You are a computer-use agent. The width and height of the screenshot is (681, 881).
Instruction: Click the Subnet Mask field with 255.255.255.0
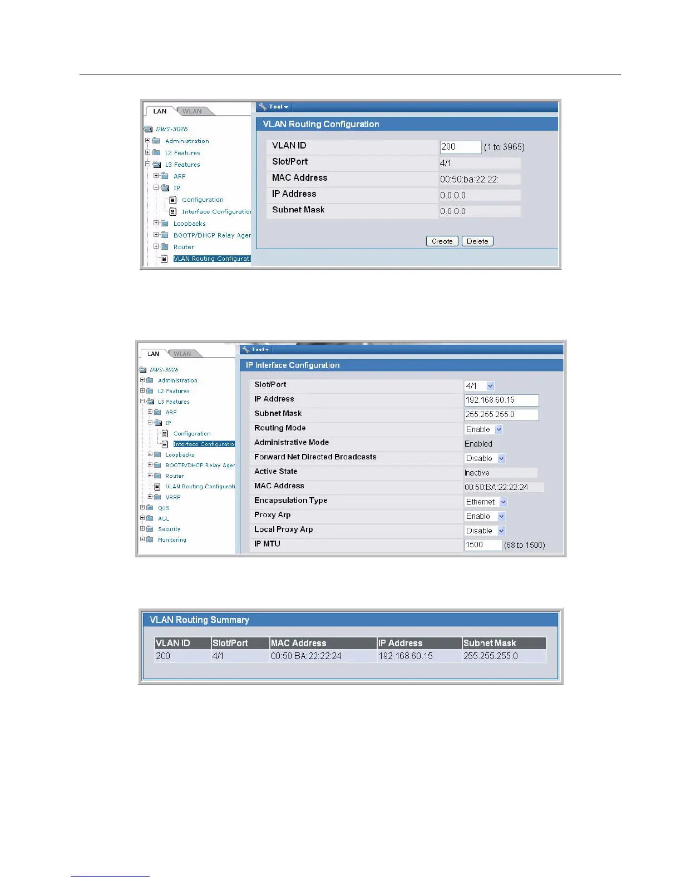[501, 414]
